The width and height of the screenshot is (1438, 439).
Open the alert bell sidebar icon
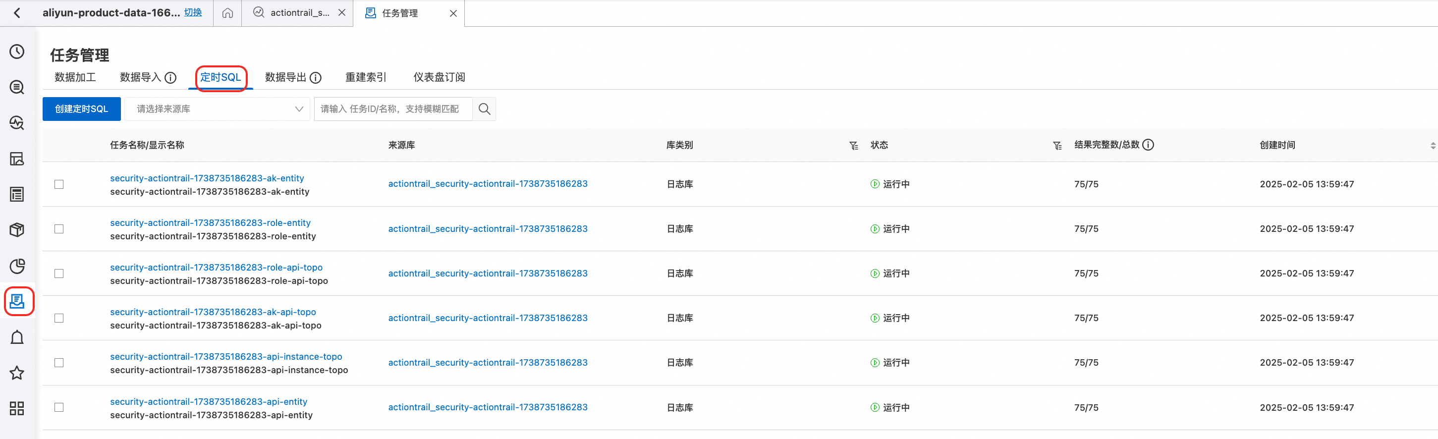(x=17, y=337)
